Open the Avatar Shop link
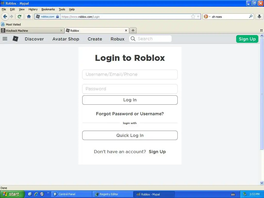Image resolution: width=264 pixels, height=198 pixels. (x=66, y=39)
